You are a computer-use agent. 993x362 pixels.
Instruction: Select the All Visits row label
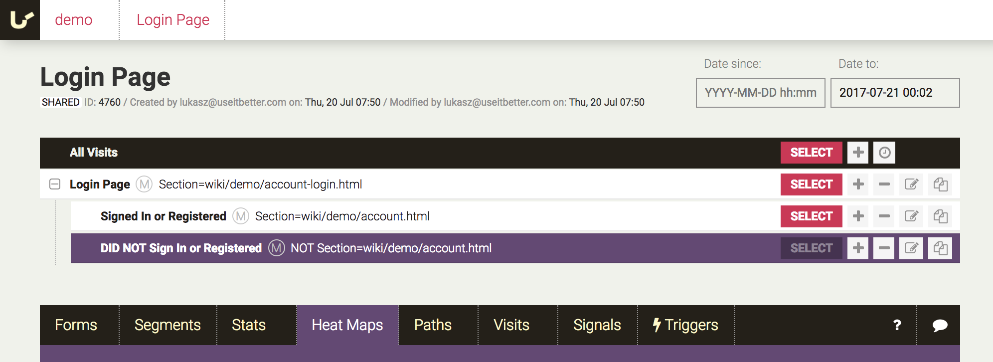click(x=94, y=153)
